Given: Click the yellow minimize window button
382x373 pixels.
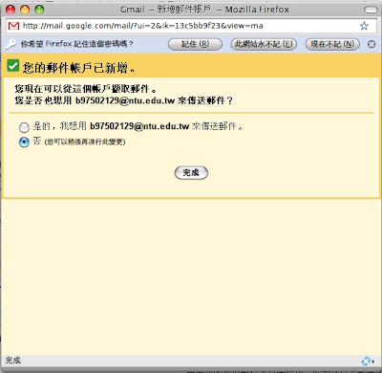Looking at the screenshot, I should coord(25,10).
